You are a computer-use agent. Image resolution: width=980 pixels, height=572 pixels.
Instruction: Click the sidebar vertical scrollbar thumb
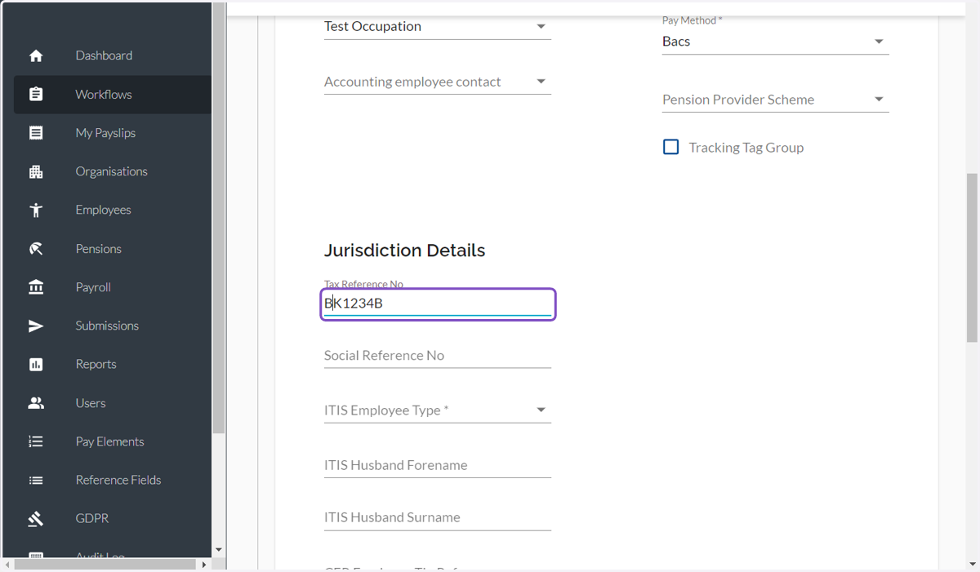click(218, 219)
